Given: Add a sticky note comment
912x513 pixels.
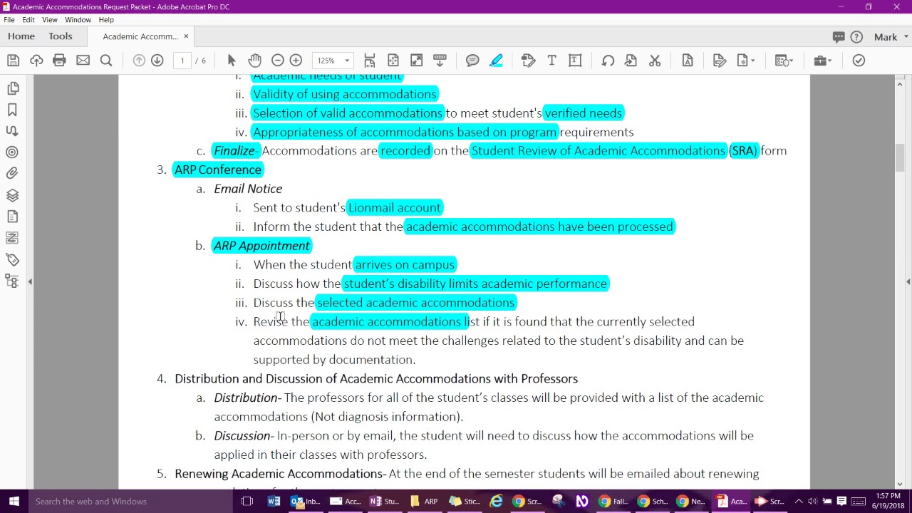Looking at the screenshot, I should click(472, 61).
